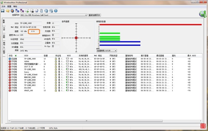Click the RSSI signal bar icon for TP-LINK_3900

click(x=68, y=69)
